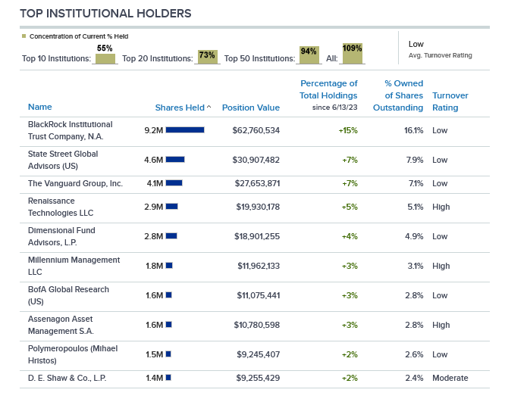The width and height of the screenshot is (505, 399).
Task: Select Renaissance Technologies LLC name
Action: click(x=61, y=207)
